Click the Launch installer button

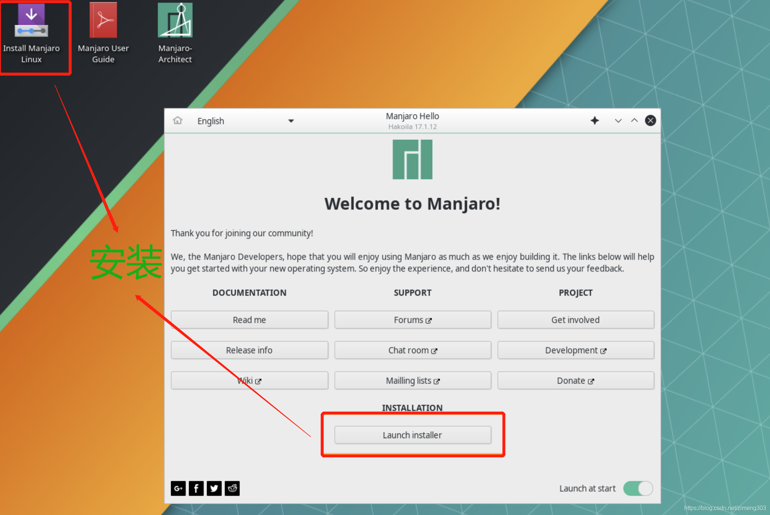point(412,435)
